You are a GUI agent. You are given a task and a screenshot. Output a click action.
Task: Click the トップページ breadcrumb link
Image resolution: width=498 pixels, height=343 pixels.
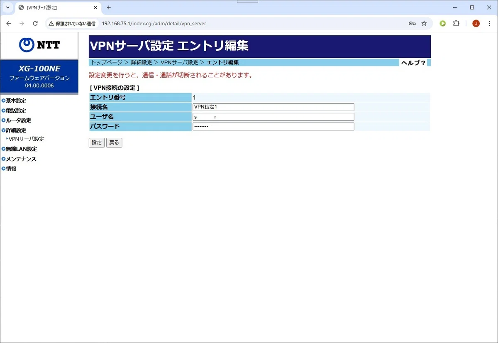(107, 62)
